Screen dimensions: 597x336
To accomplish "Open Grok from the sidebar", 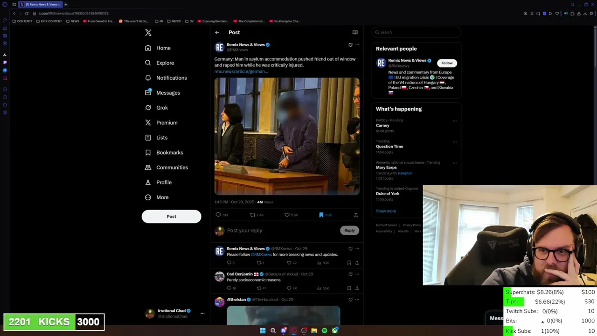I will [x=156, y=108].
